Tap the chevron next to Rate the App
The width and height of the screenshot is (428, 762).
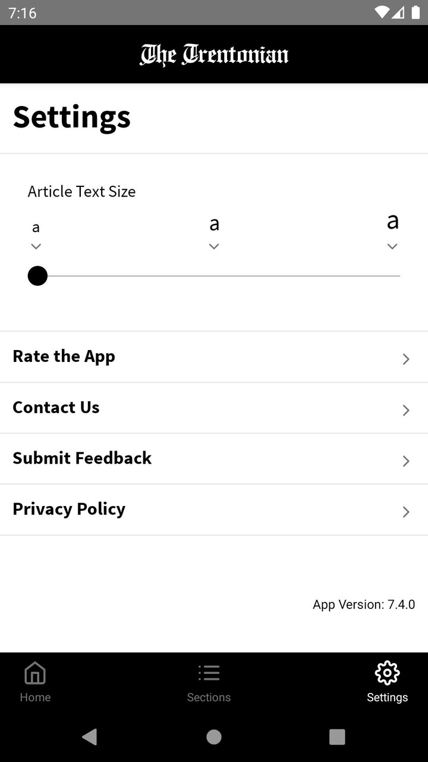(406, 359)
